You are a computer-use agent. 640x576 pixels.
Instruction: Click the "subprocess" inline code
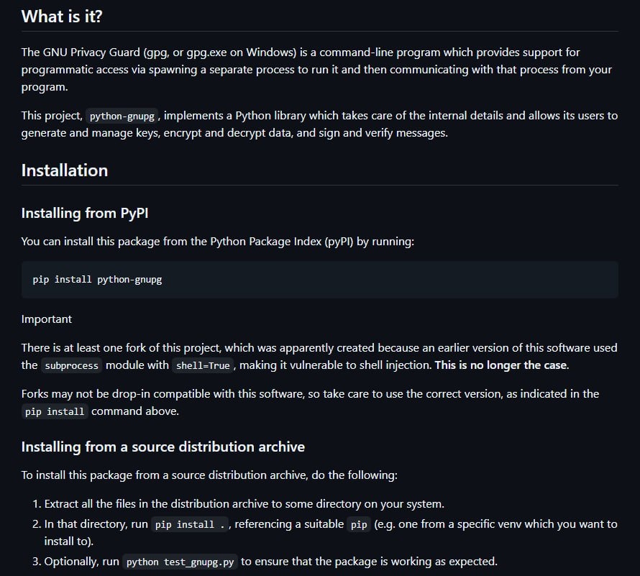(70, 365)
